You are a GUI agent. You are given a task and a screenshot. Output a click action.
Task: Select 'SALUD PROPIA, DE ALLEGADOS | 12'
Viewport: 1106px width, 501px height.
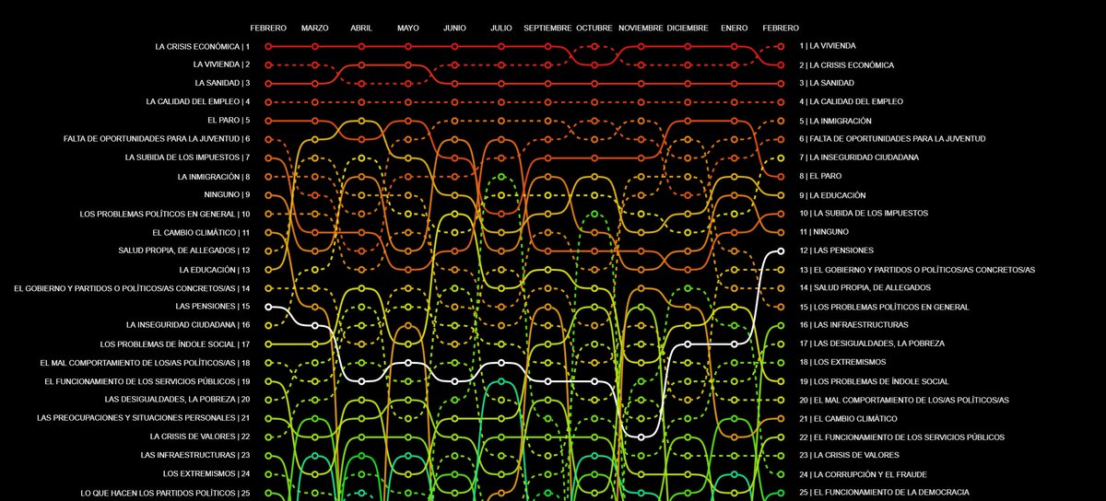(x=184, y=250)
